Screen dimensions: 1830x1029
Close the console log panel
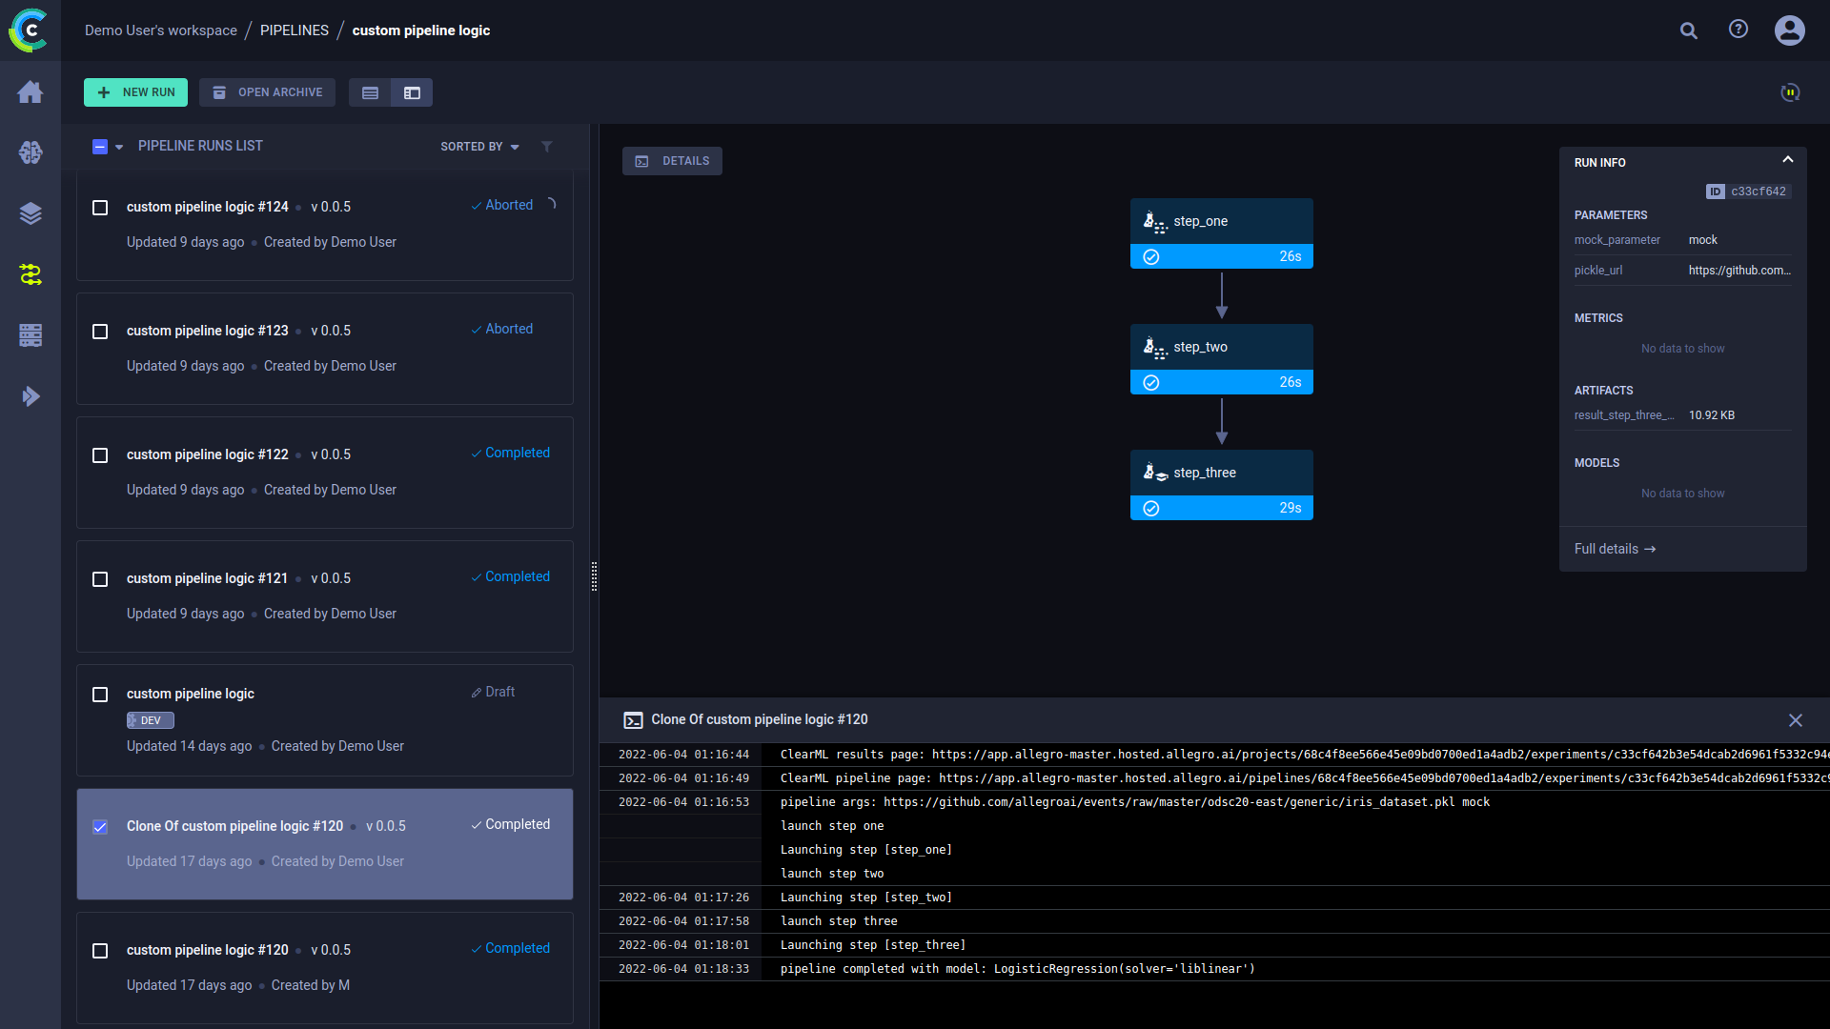click(x=1796, y=720)
